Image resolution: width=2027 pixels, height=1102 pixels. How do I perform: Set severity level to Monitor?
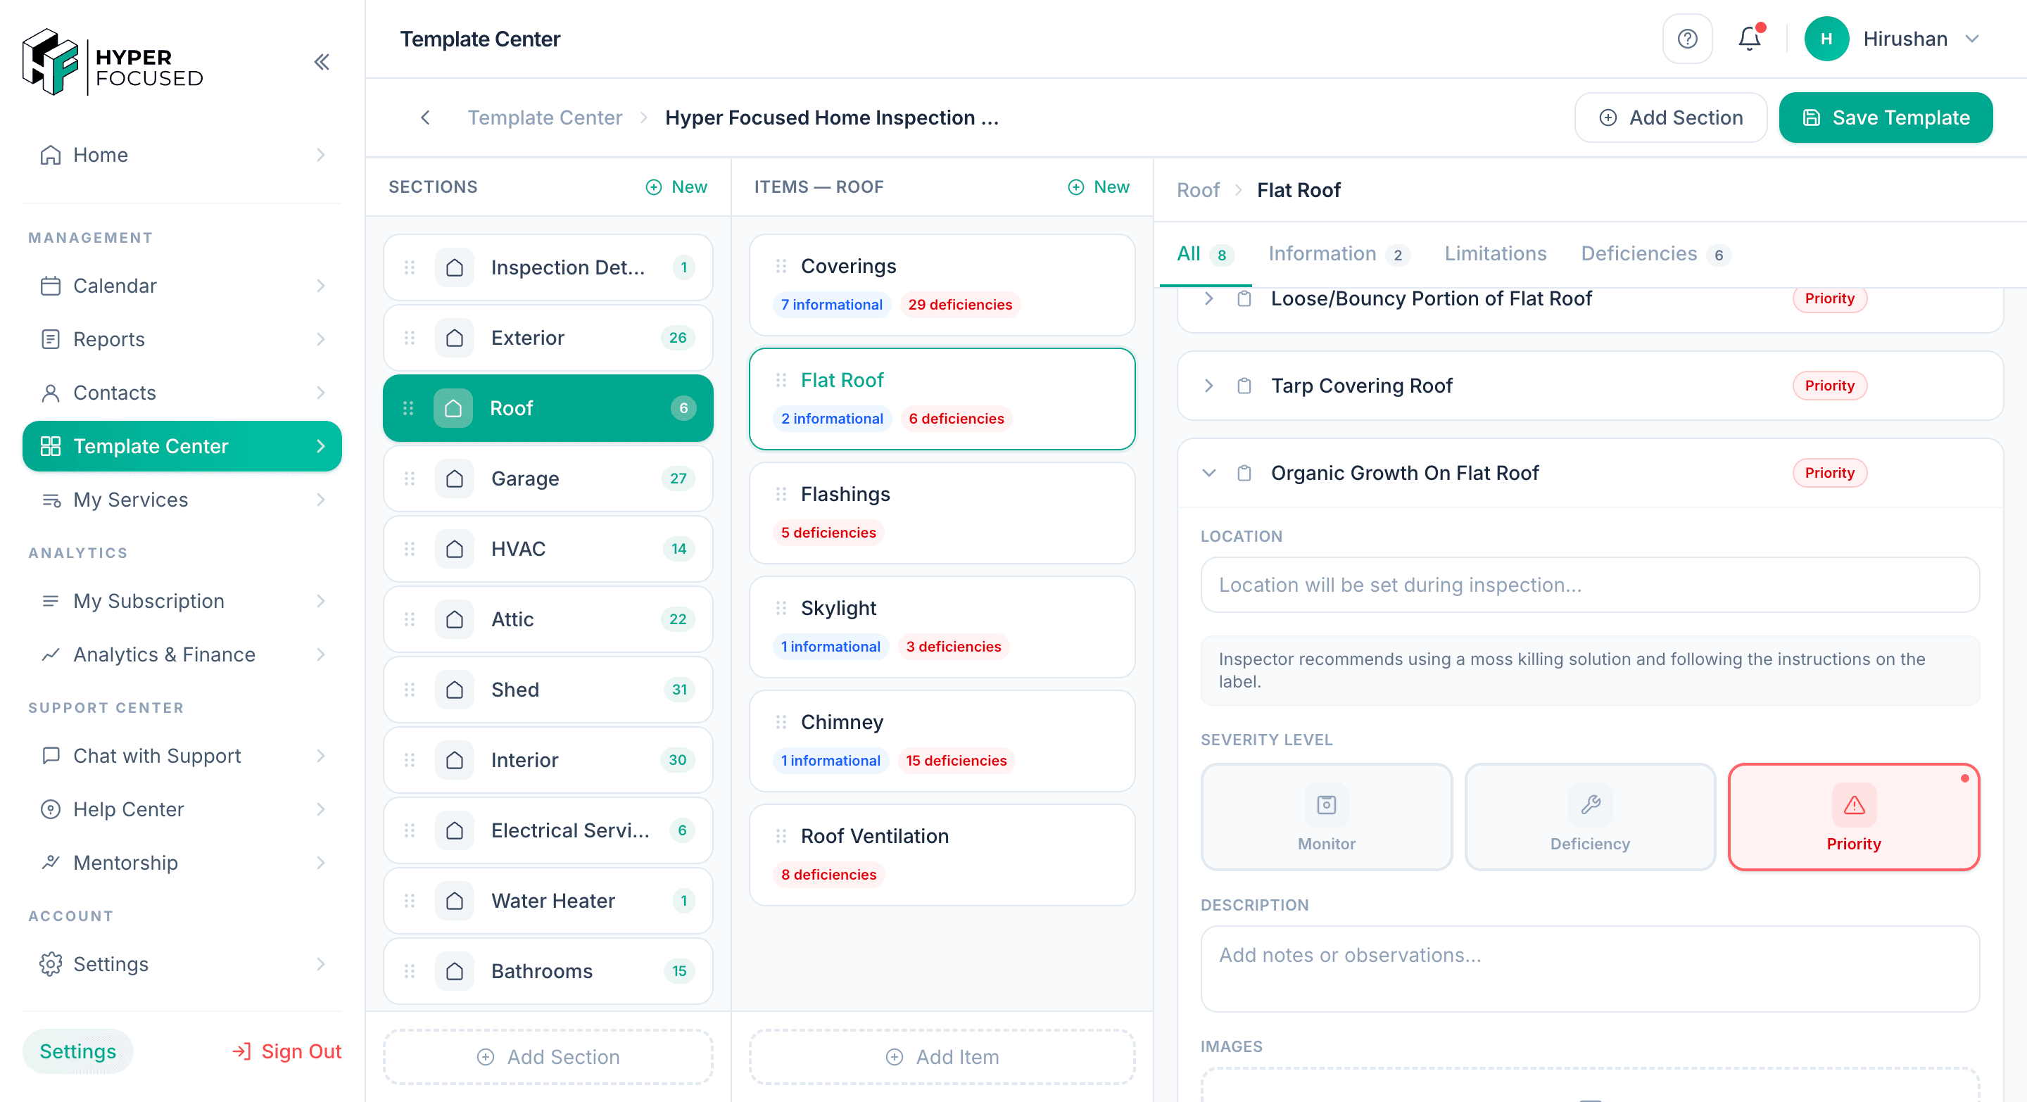(x=1326, y=816)
